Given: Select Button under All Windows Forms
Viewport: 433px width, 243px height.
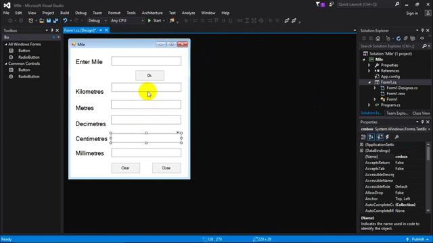Looking at the screenshot, I should [x=24, y=51].
